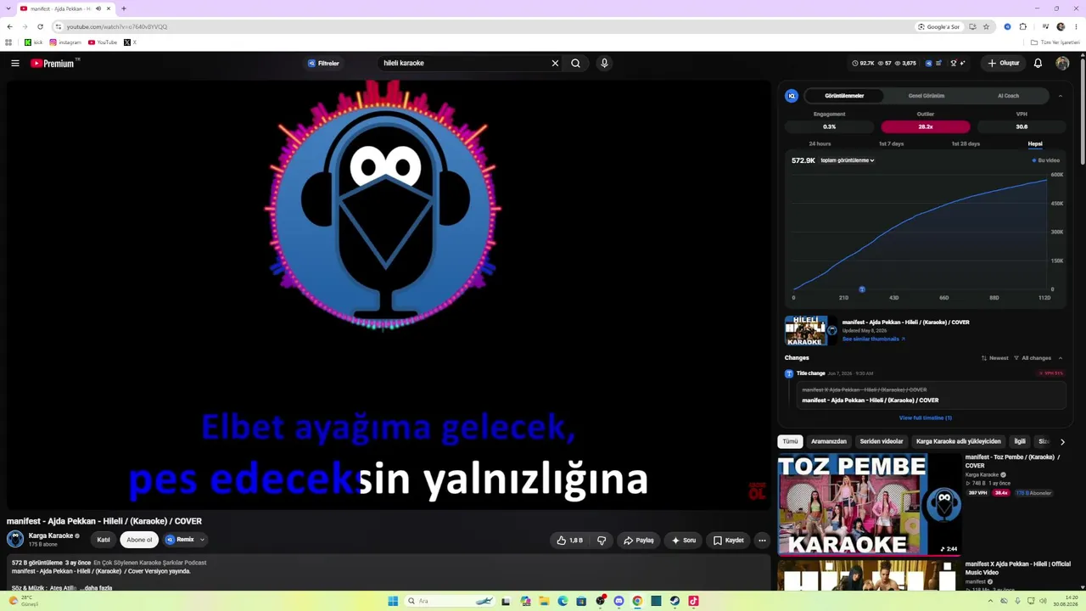Like the video with thumbs up

(570, 540)
